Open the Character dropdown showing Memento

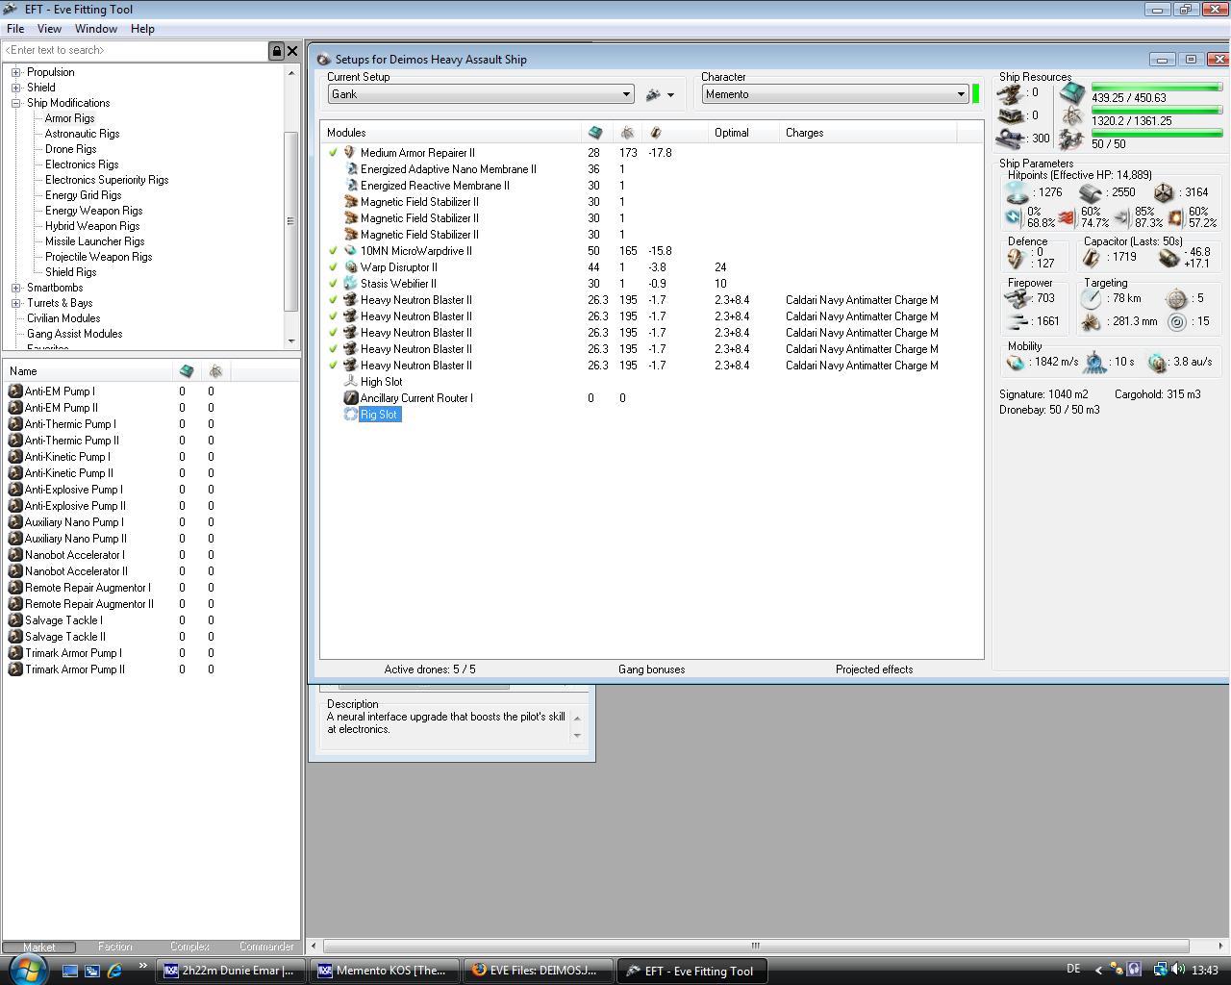tap(835, 94)
